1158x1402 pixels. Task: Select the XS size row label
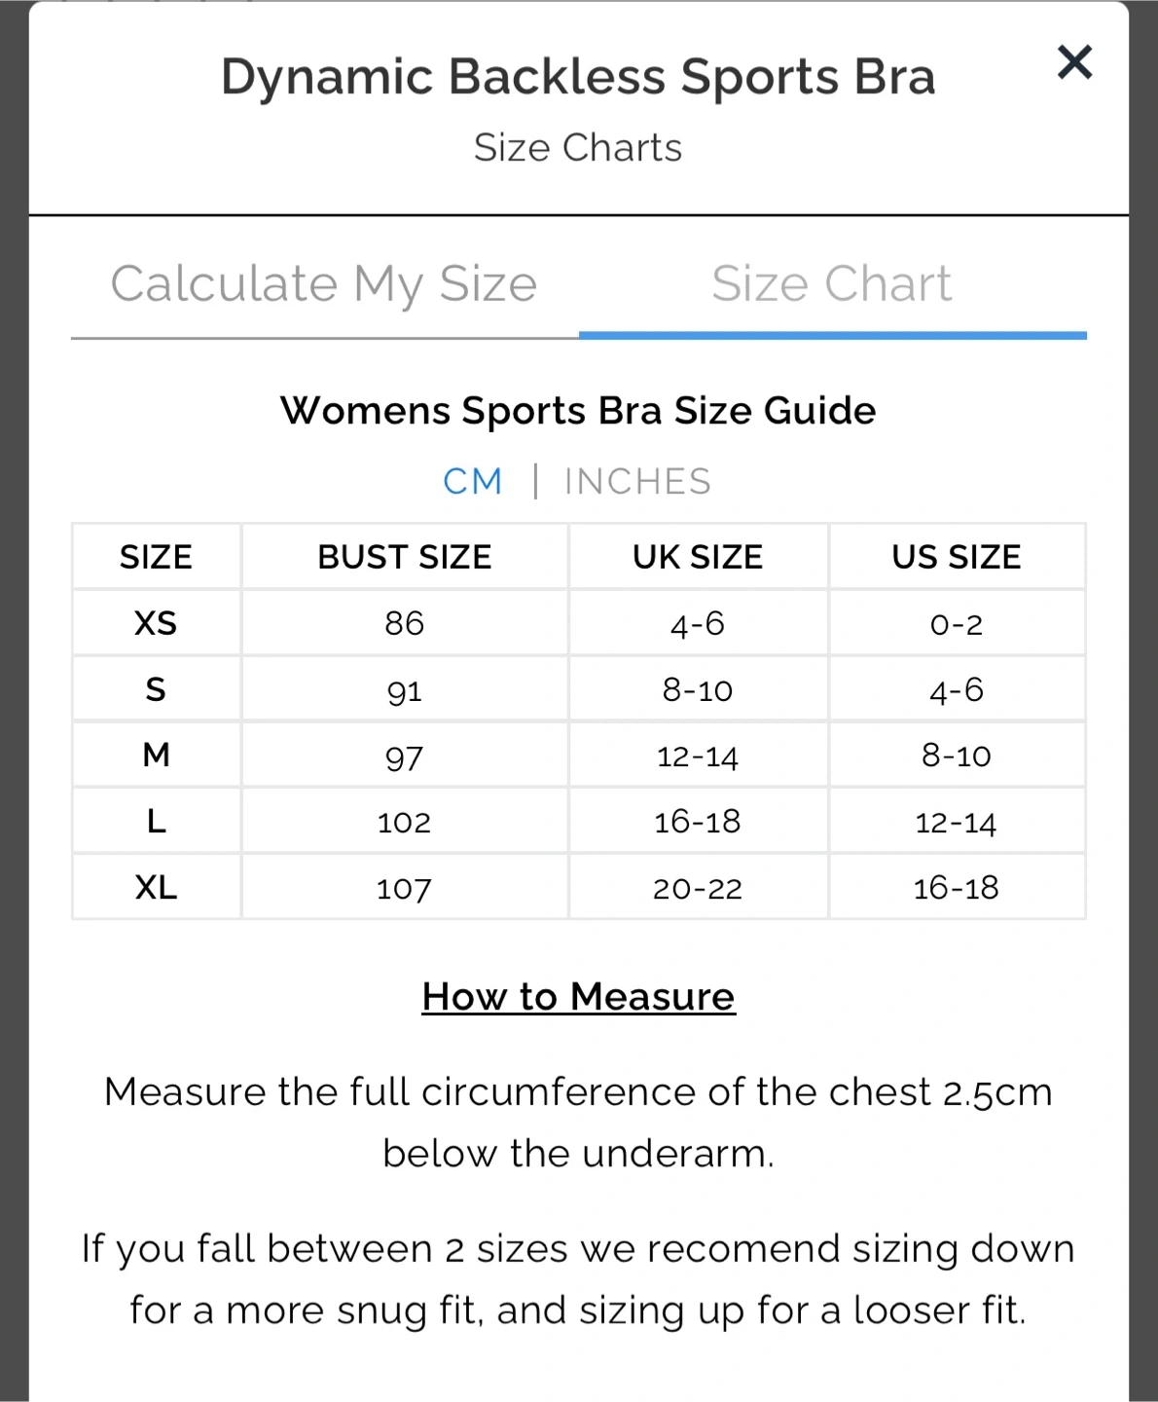(x=156, y=623)
